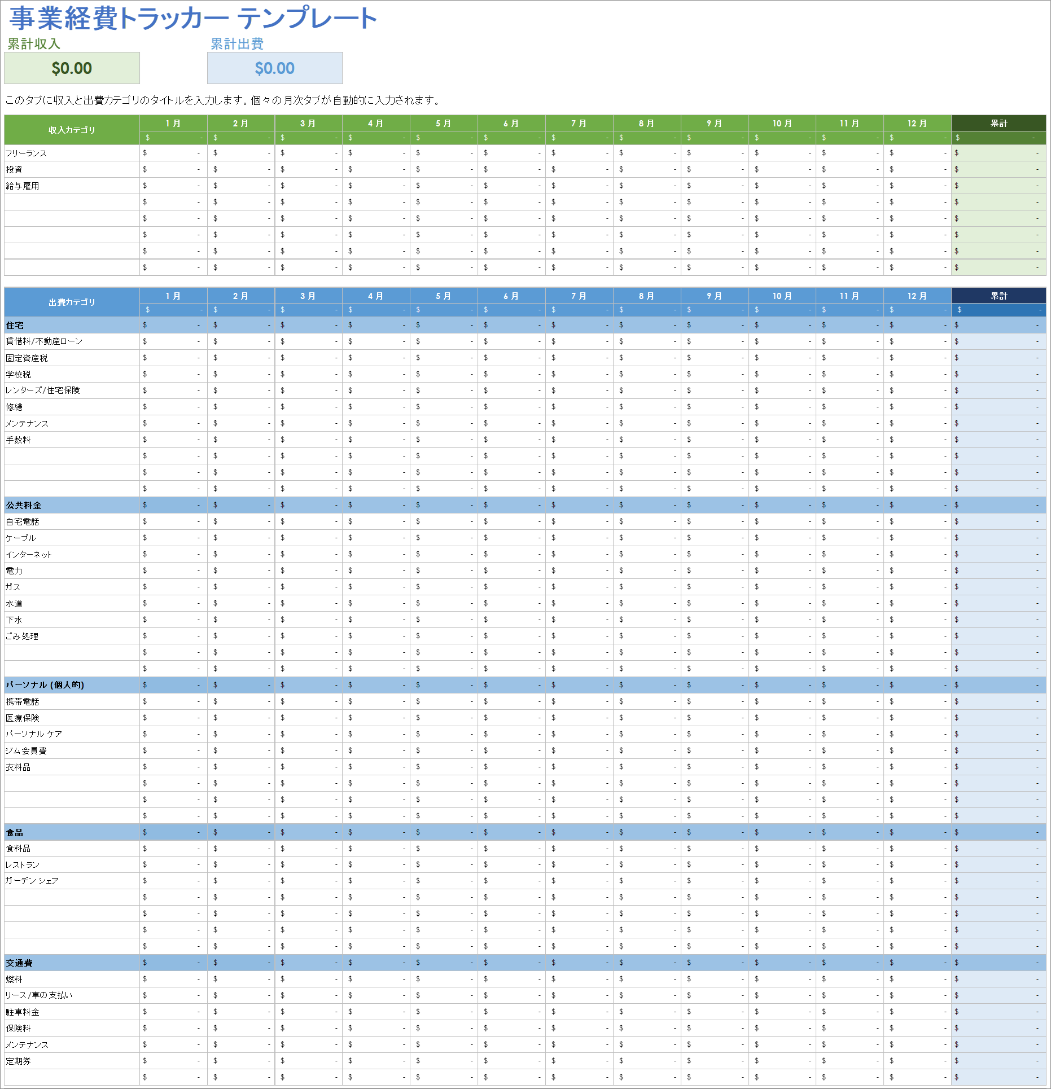
Task: Select the 賃借料/不動産ローン cell
Action: [x=72, y=341]
